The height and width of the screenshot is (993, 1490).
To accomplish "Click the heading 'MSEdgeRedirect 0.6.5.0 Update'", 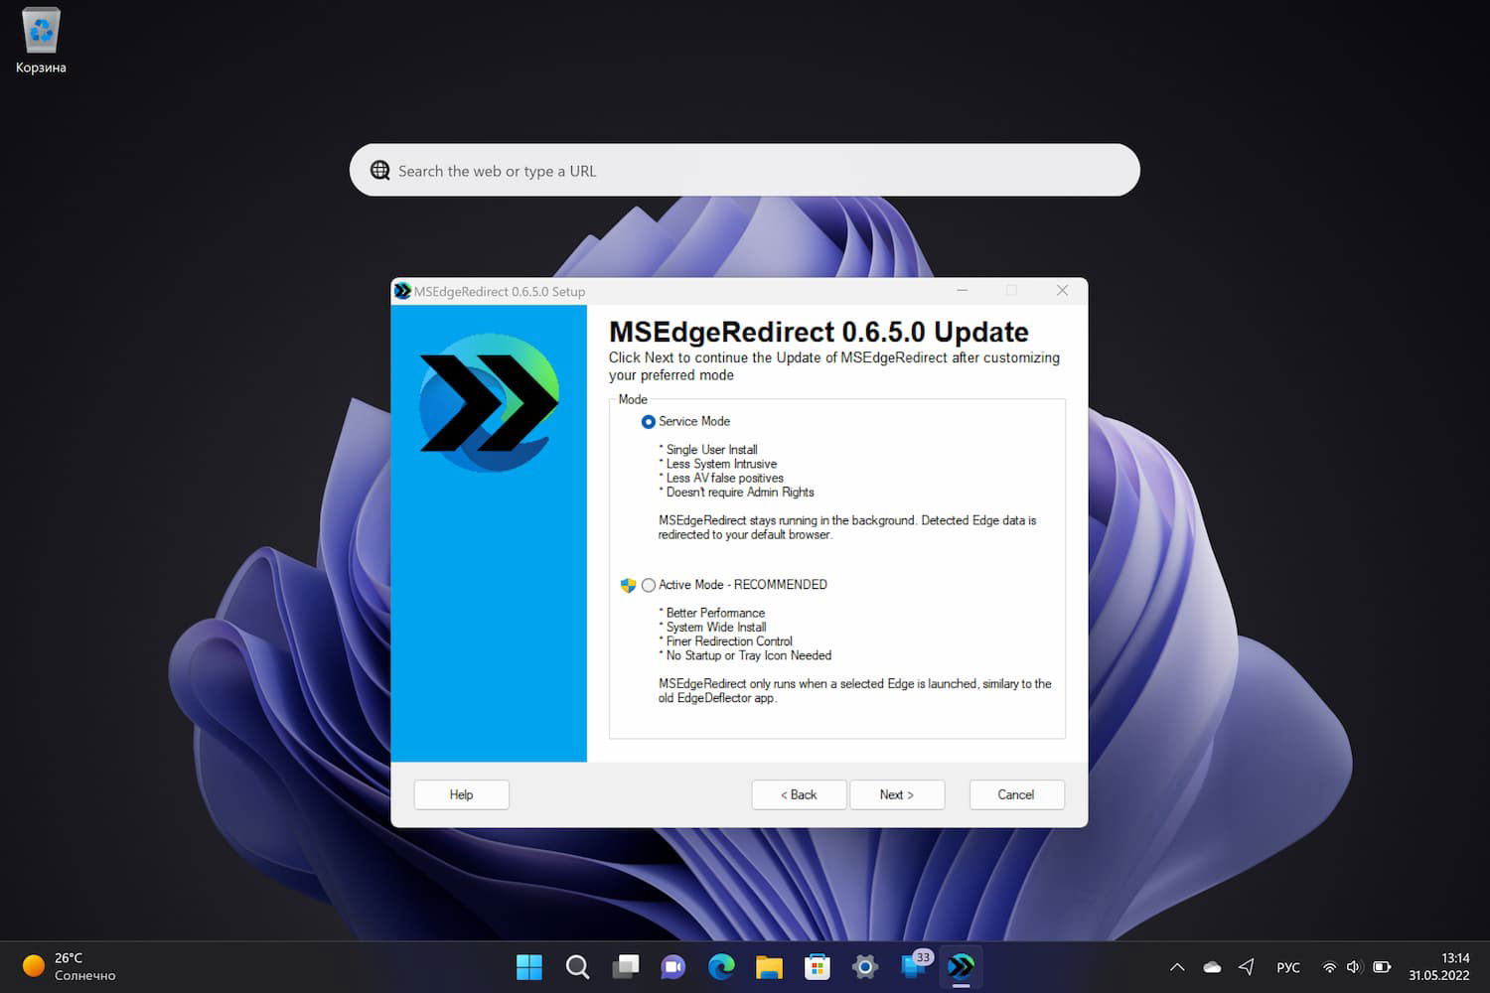I will 819,332.
